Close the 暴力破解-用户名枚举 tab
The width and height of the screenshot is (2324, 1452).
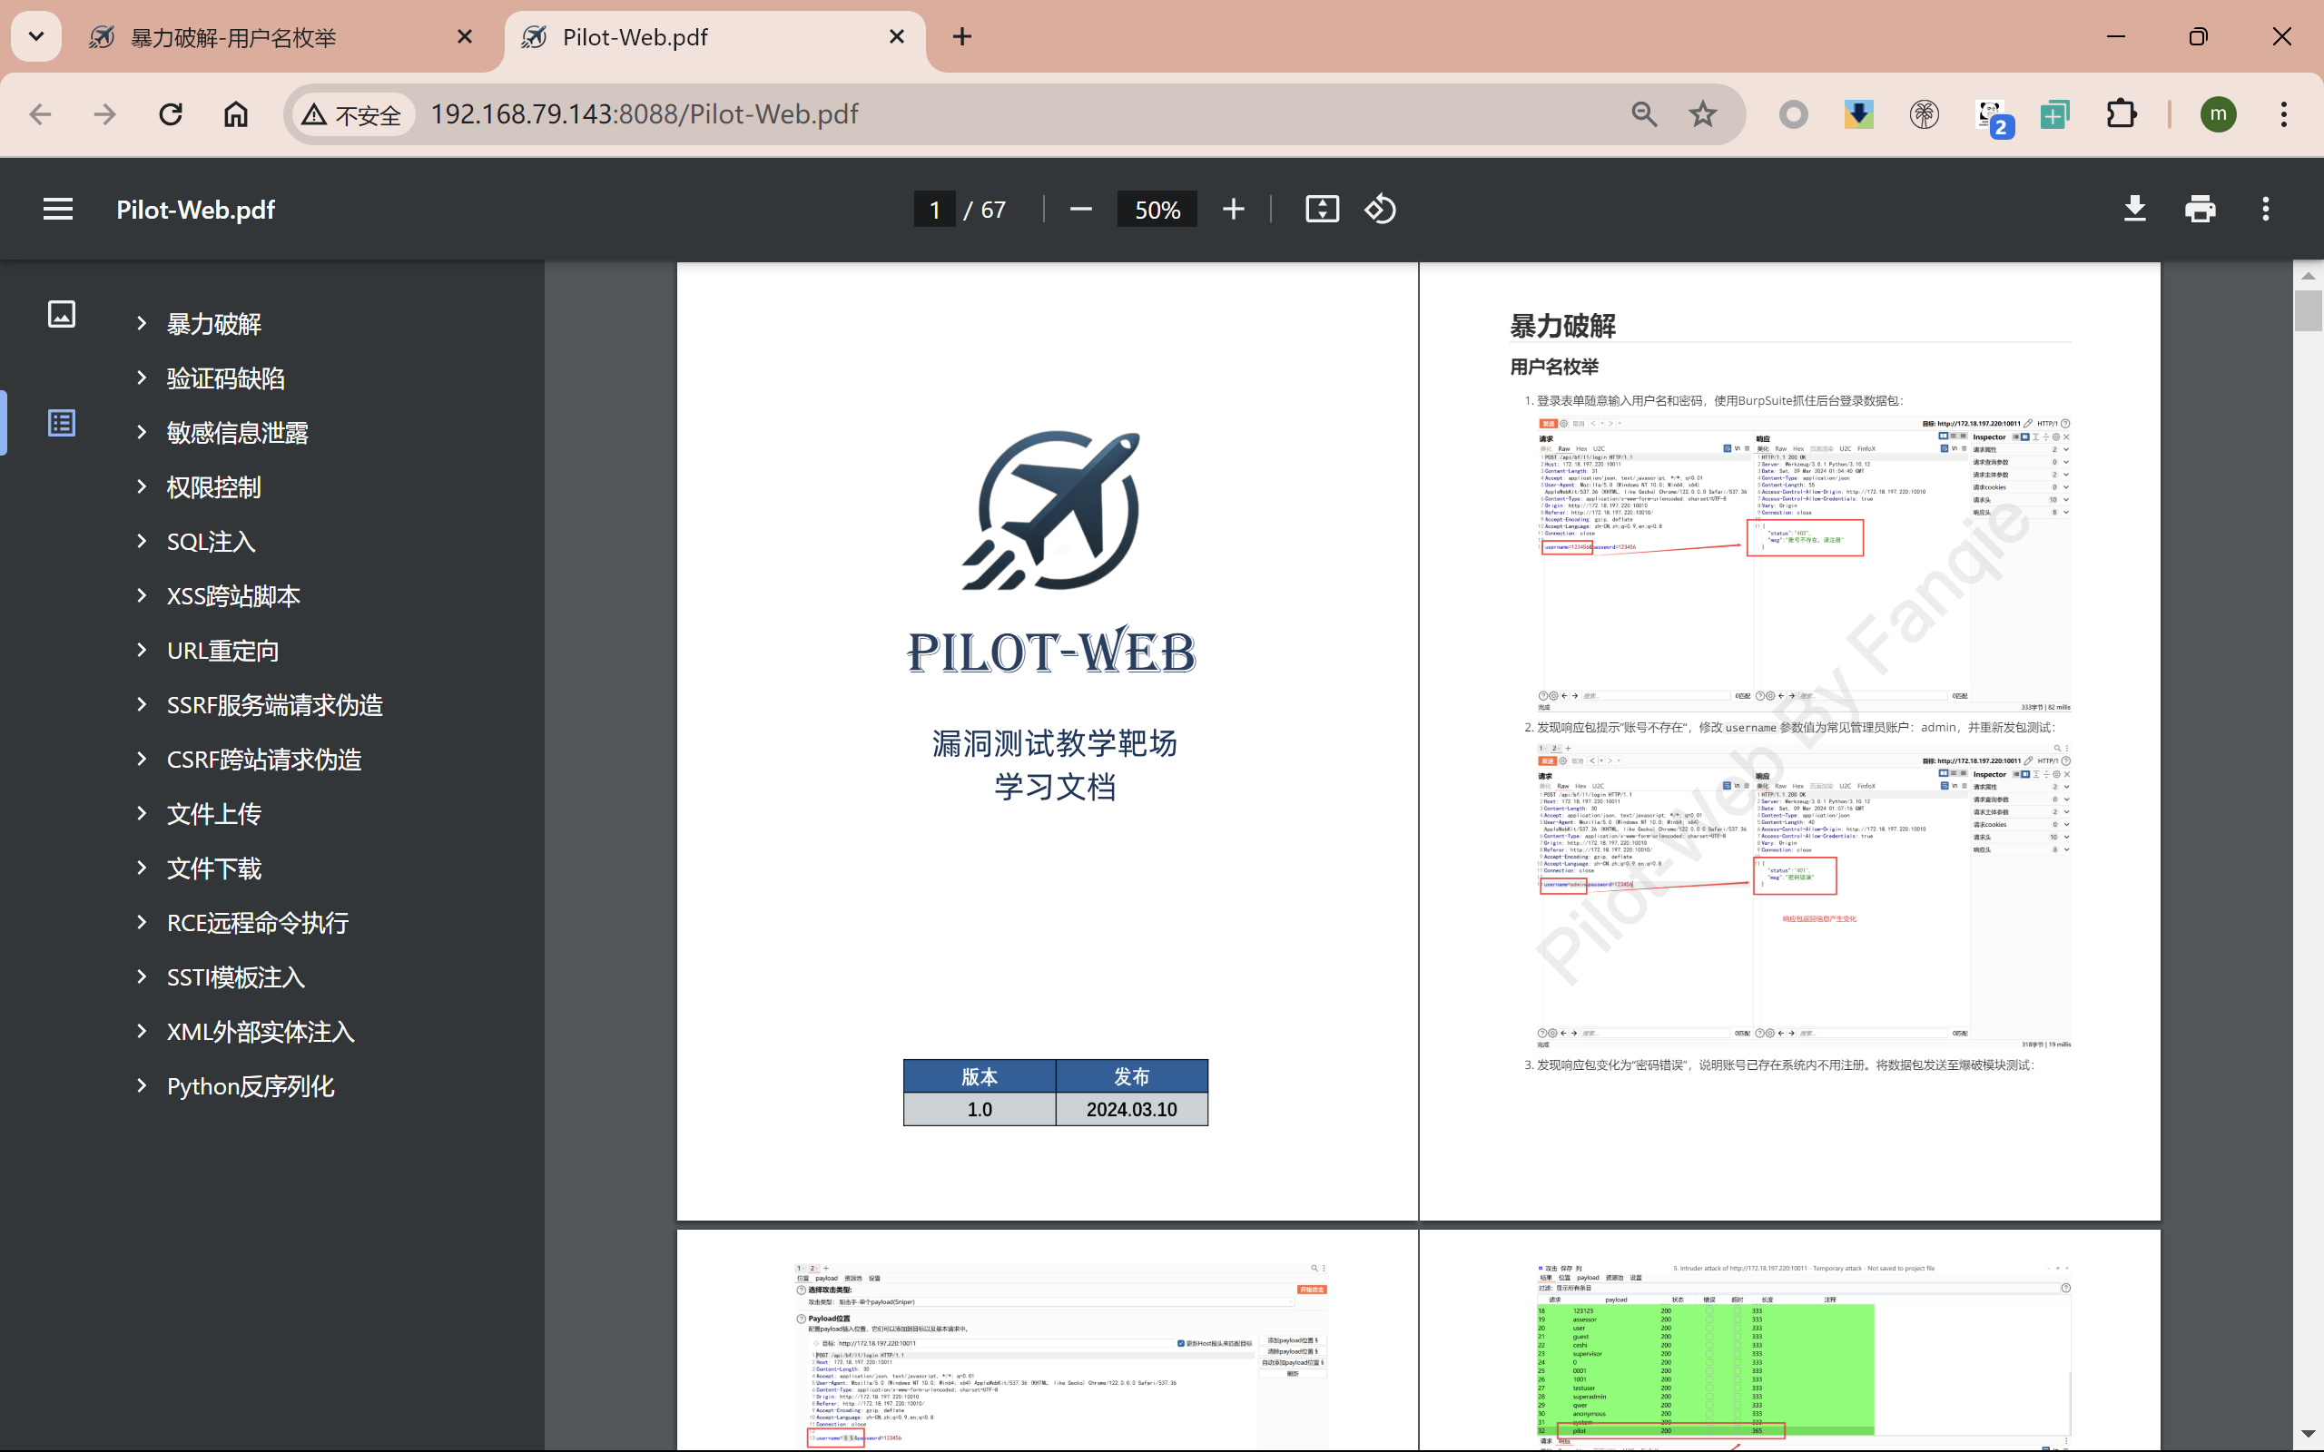(x=465, y=36)
